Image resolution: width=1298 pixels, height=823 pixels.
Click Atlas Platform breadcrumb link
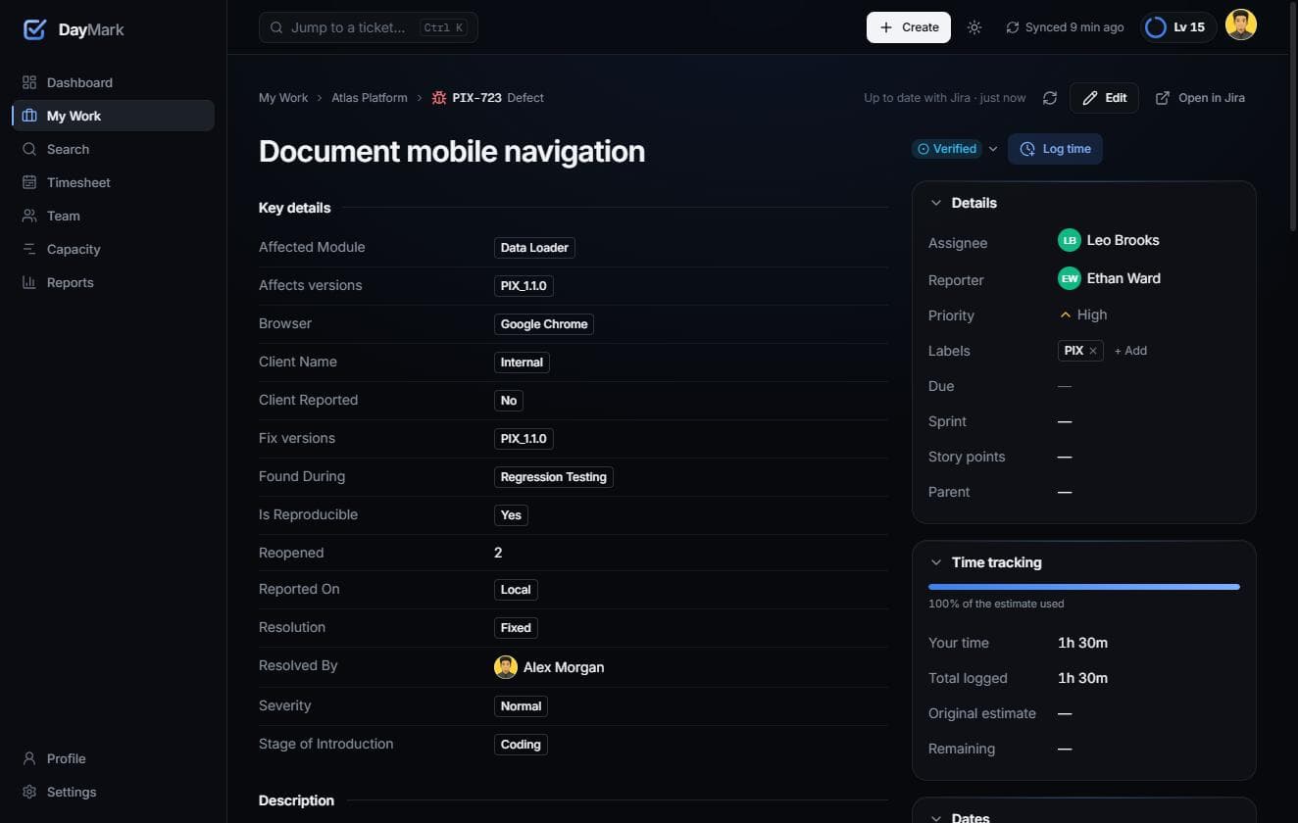370,98
